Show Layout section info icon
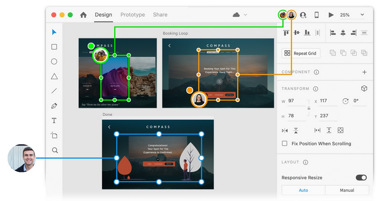The width and height of the screenshot is (378, 201). point(306,162)
